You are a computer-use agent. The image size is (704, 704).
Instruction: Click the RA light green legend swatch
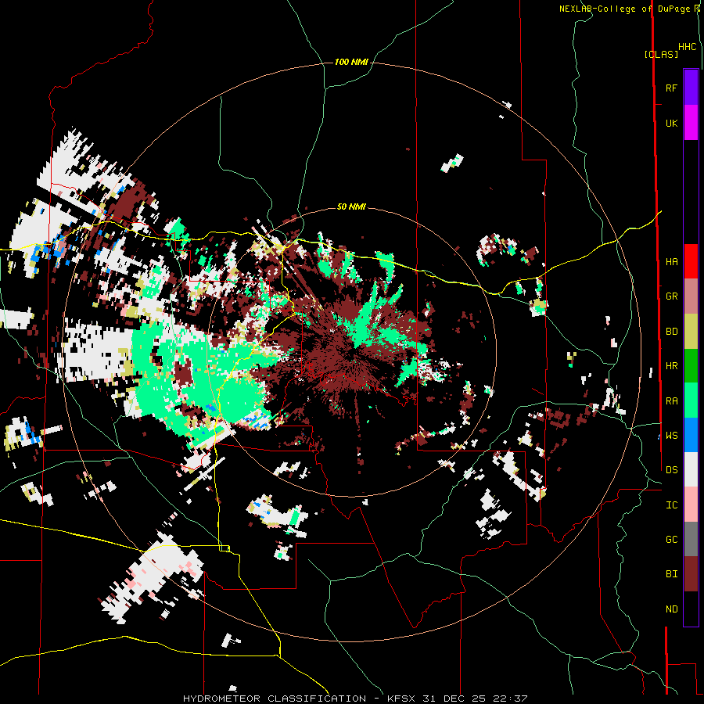pyautogui.click(x=691, y=400)
